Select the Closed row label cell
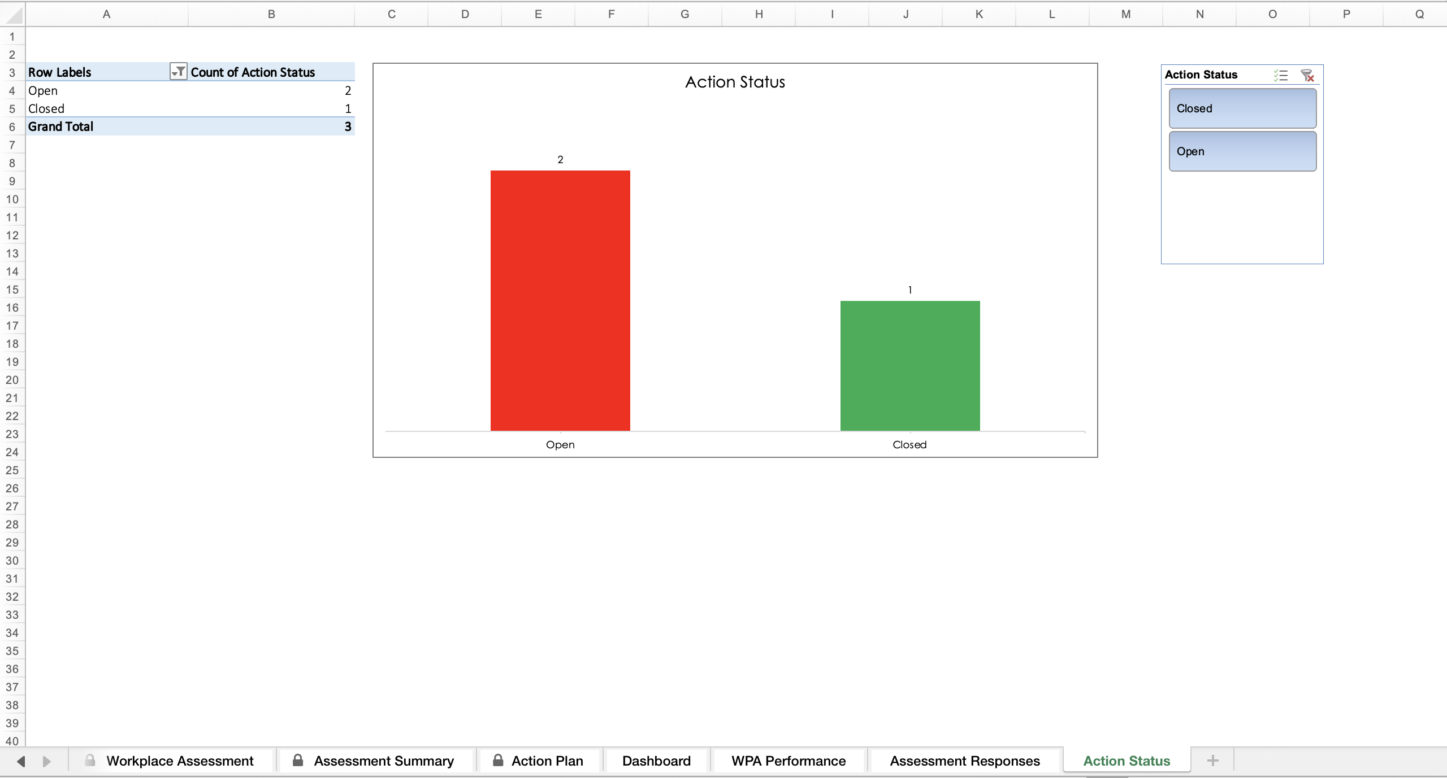 pyautogui.click(x=107, y=108)
